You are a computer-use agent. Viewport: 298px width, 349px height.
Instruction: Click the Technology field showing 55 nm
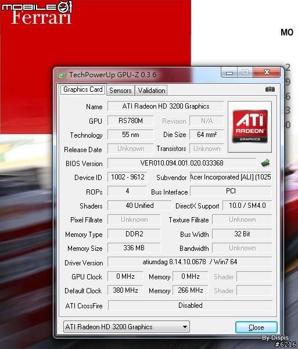pos(131,135)
